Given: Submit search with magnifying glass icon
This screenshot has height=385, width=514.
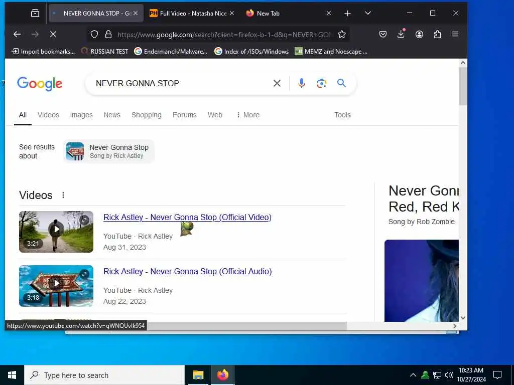Looking at the screenshot, I should (341, 83).
